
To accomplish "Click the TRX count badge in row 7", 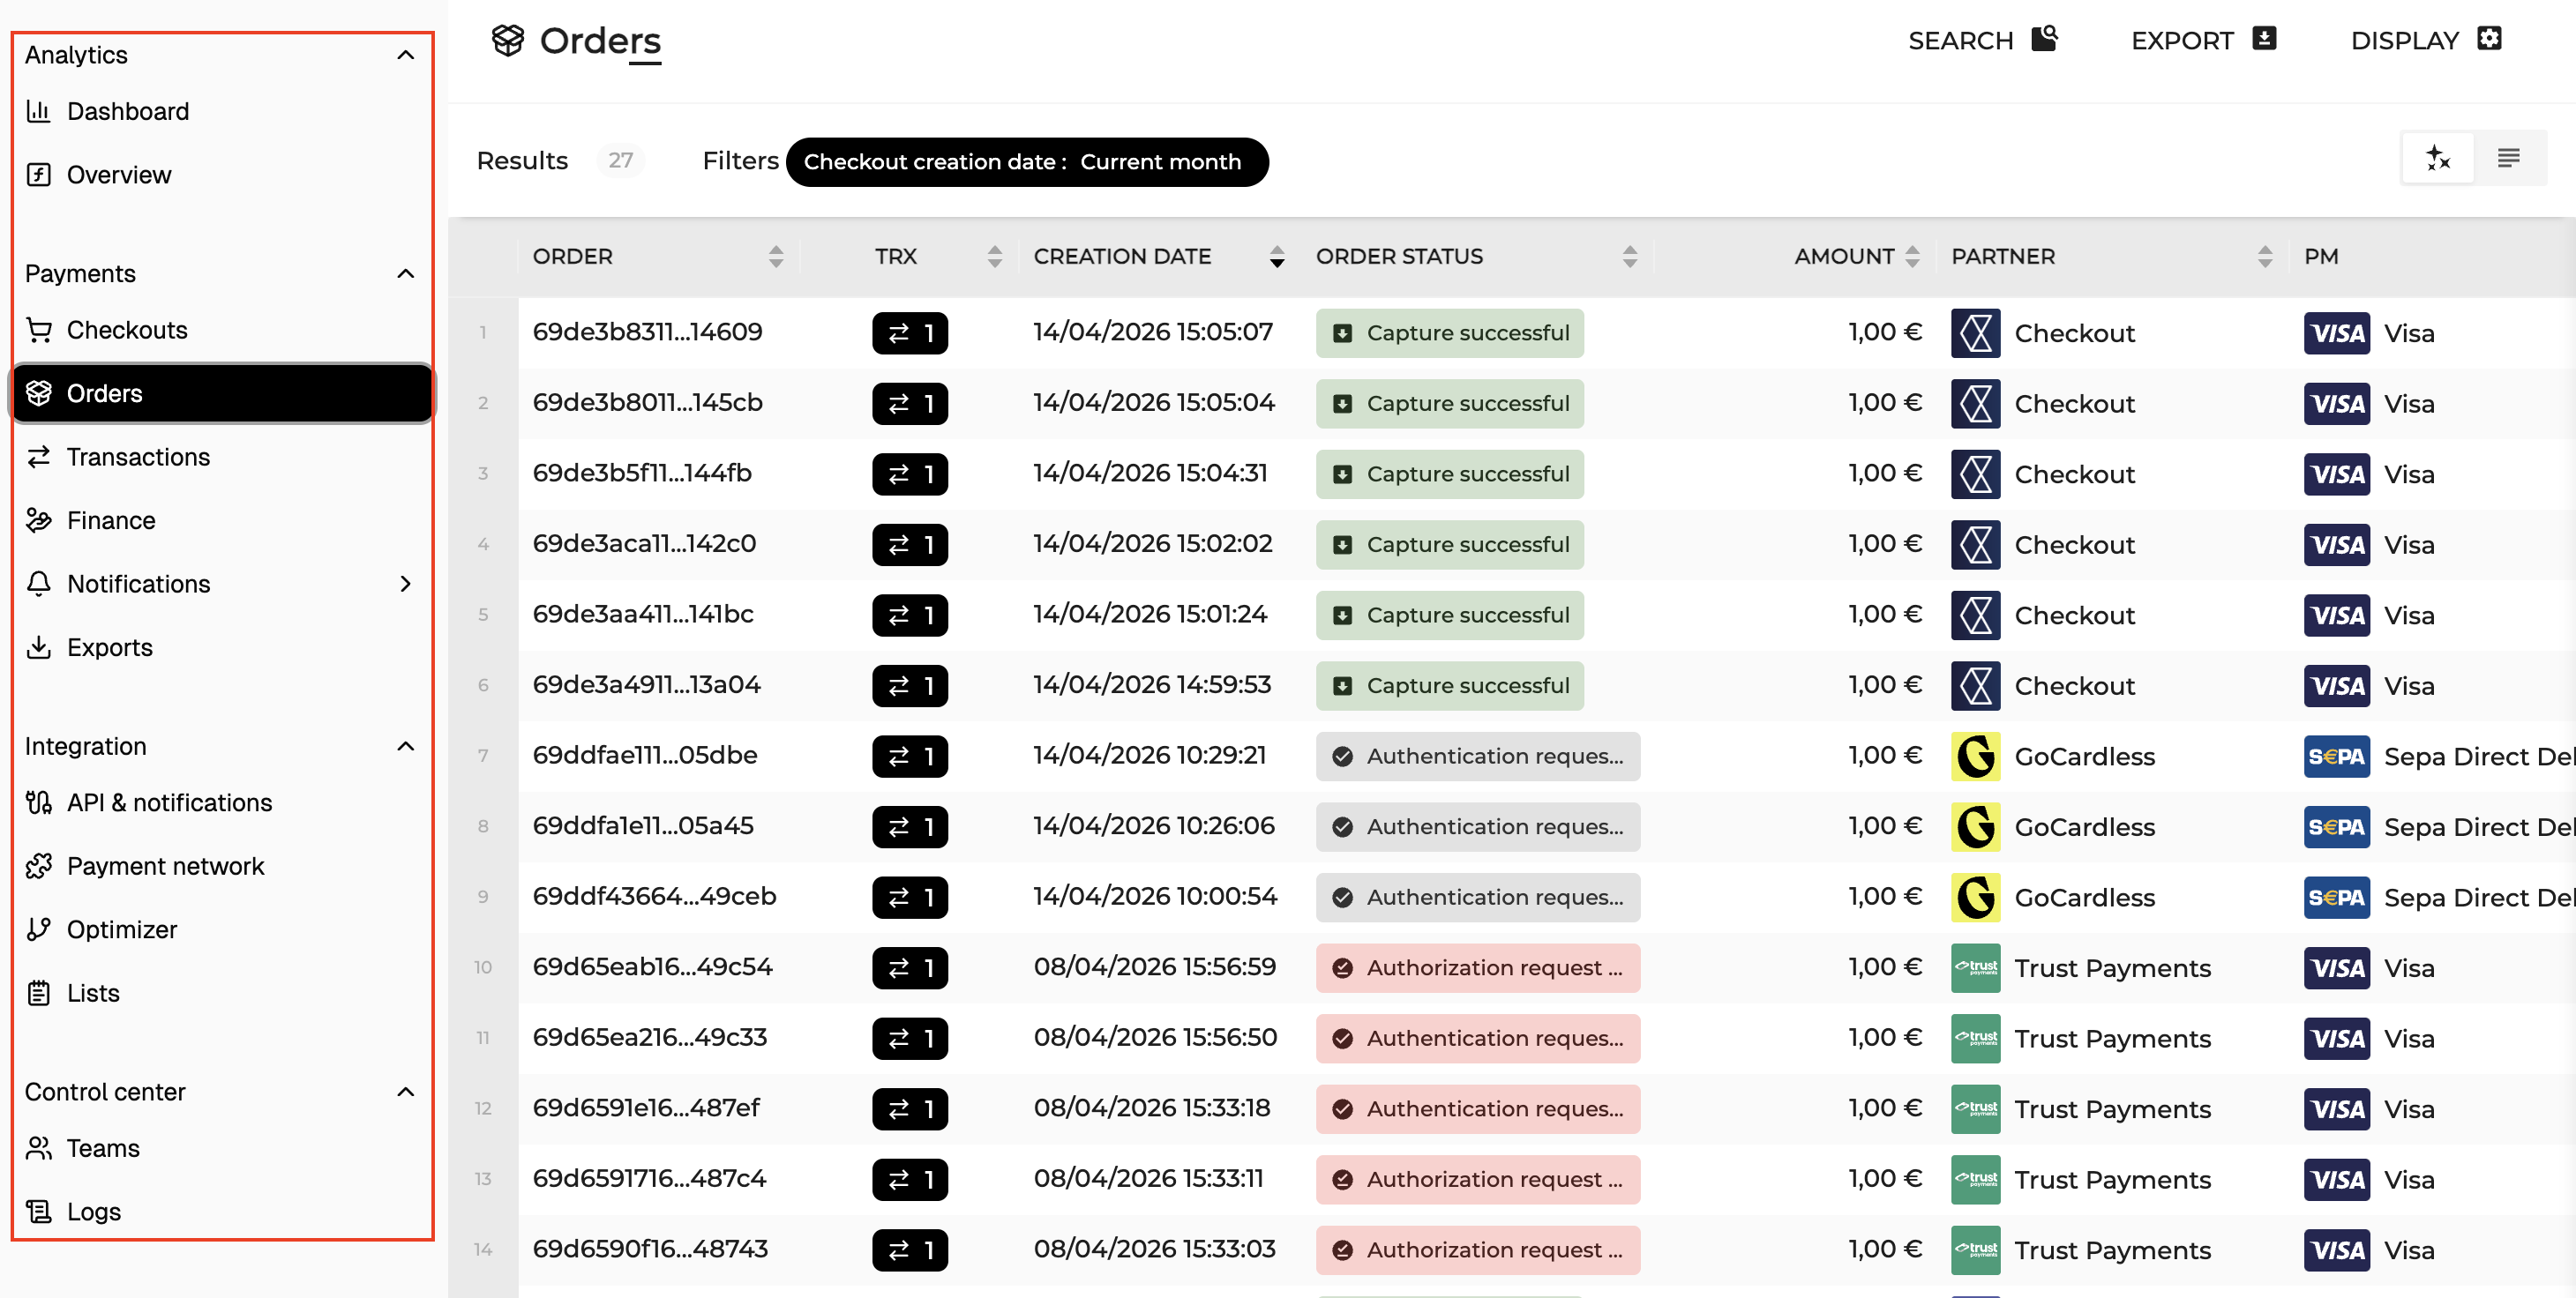I will pyautogui.click(x=909, y=756).
